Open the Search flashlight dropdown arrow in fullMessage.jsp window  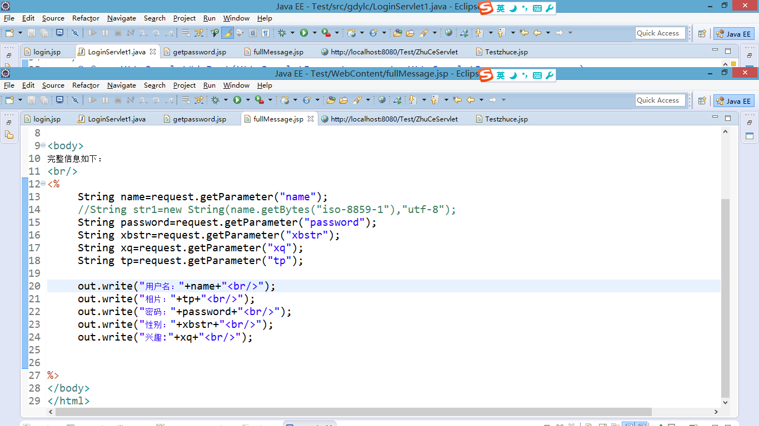click(368, 100)
